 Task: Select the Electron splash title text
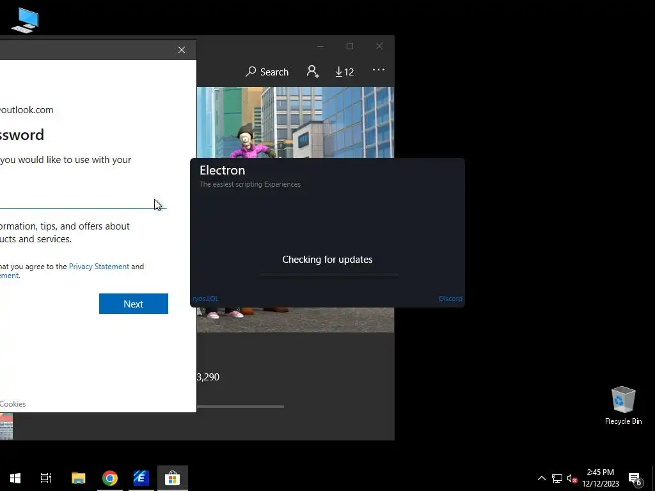222,170
